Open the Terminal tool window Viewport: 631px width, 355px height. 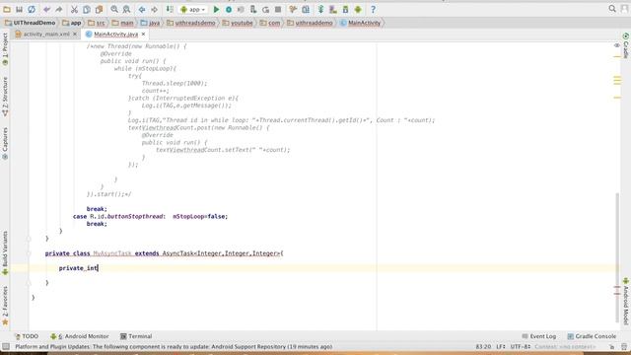(136, 336)
